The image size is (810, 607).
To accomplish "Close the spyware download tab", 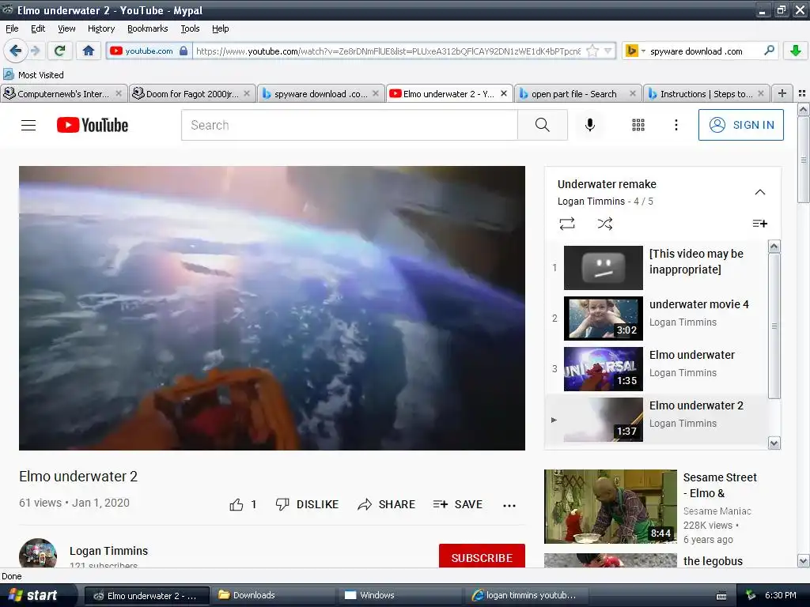I will pyautogui.click(x=376, y=93).
